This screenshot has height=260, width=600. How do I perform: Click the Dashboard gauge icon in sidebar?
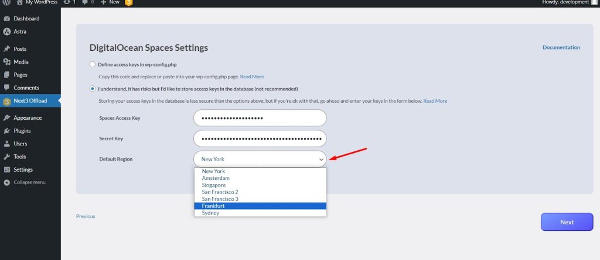click(6, 18)
